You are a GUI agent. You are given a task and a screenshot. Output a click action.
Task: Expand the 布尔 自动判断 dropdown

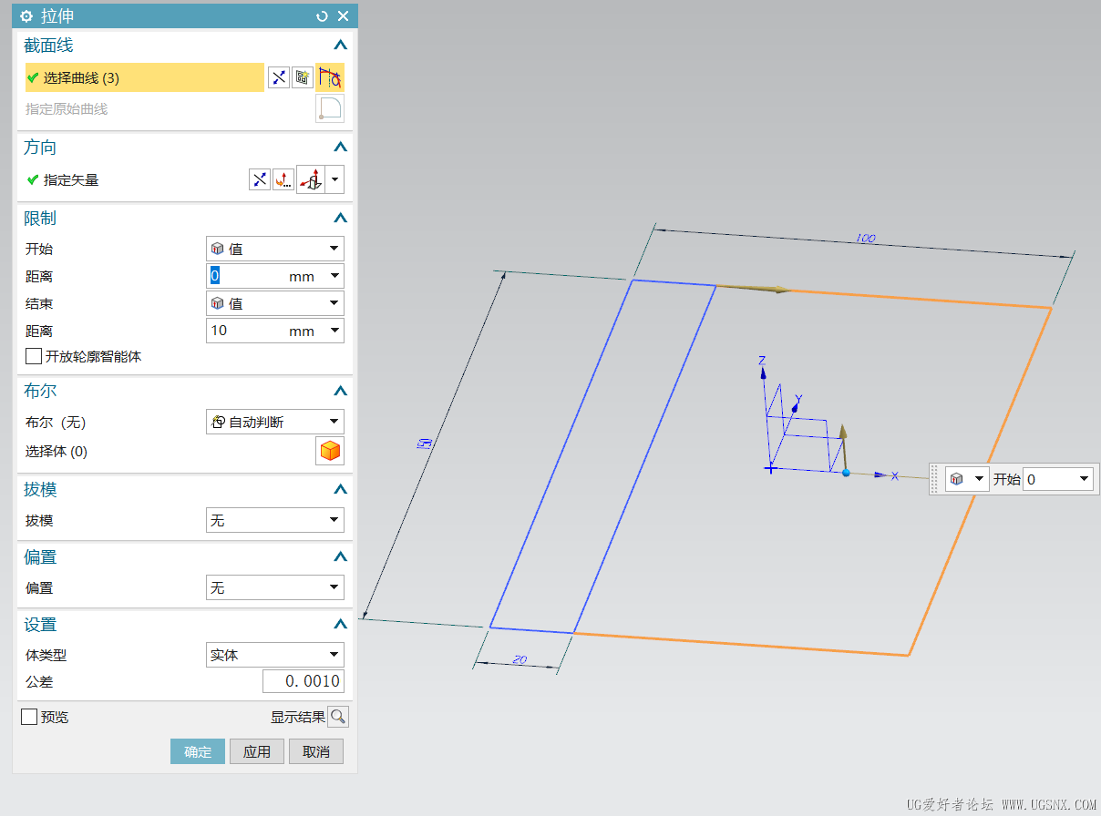click(275, 422)
